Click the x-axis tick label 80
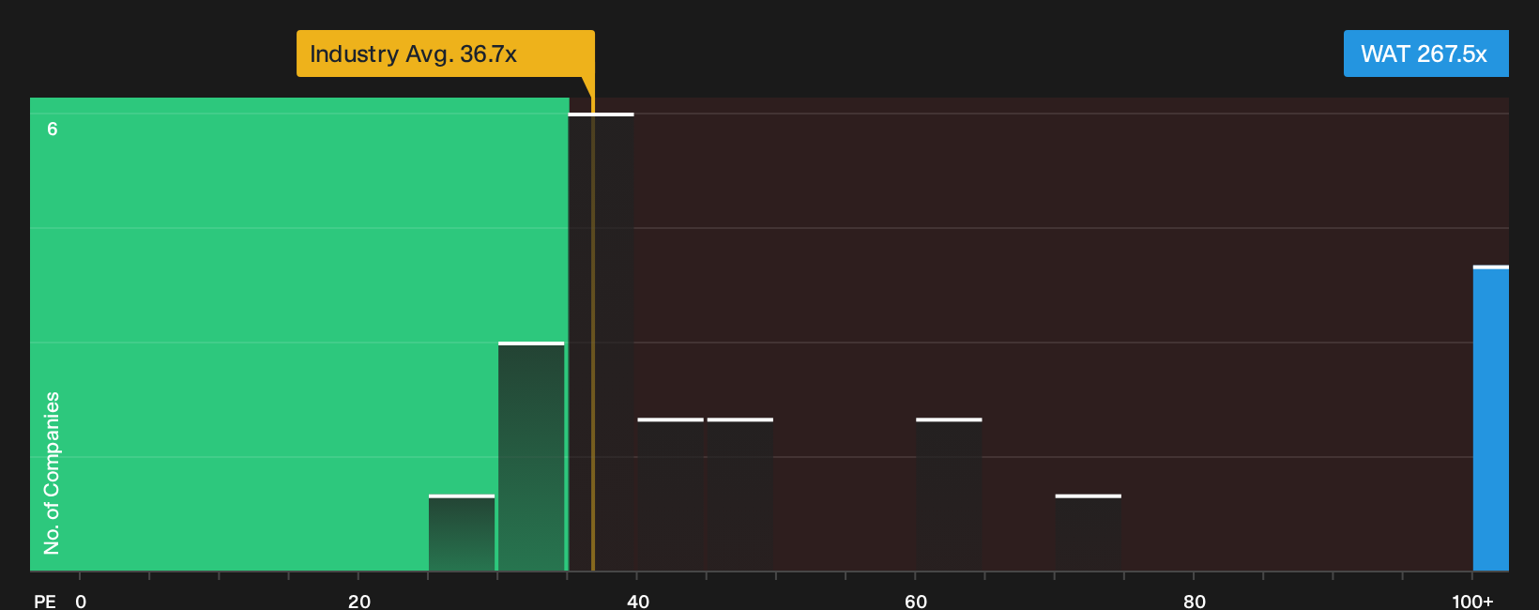Image resolution: width=1539 pixels, height=610 pixels. click(1195, 602)
